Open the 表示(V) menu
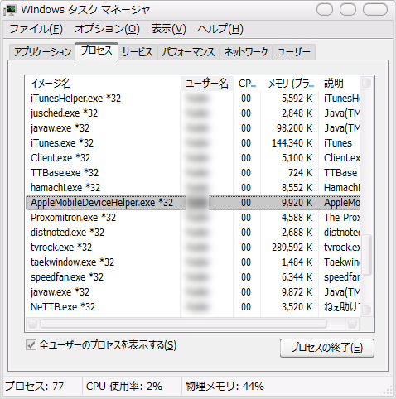The width and height of the screenshot is (396, 399). 168,29
